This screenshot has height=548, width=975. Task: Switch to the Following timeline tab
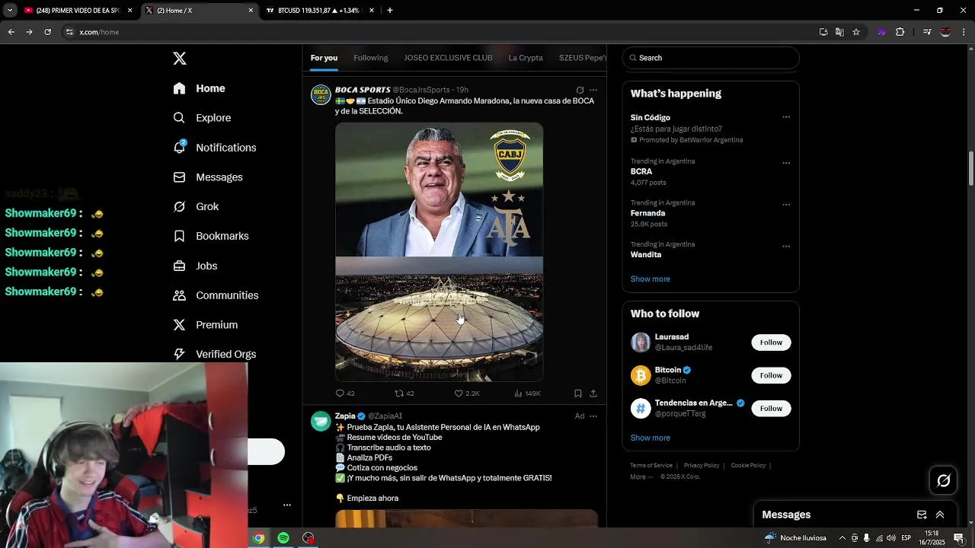tap(371, 58)
